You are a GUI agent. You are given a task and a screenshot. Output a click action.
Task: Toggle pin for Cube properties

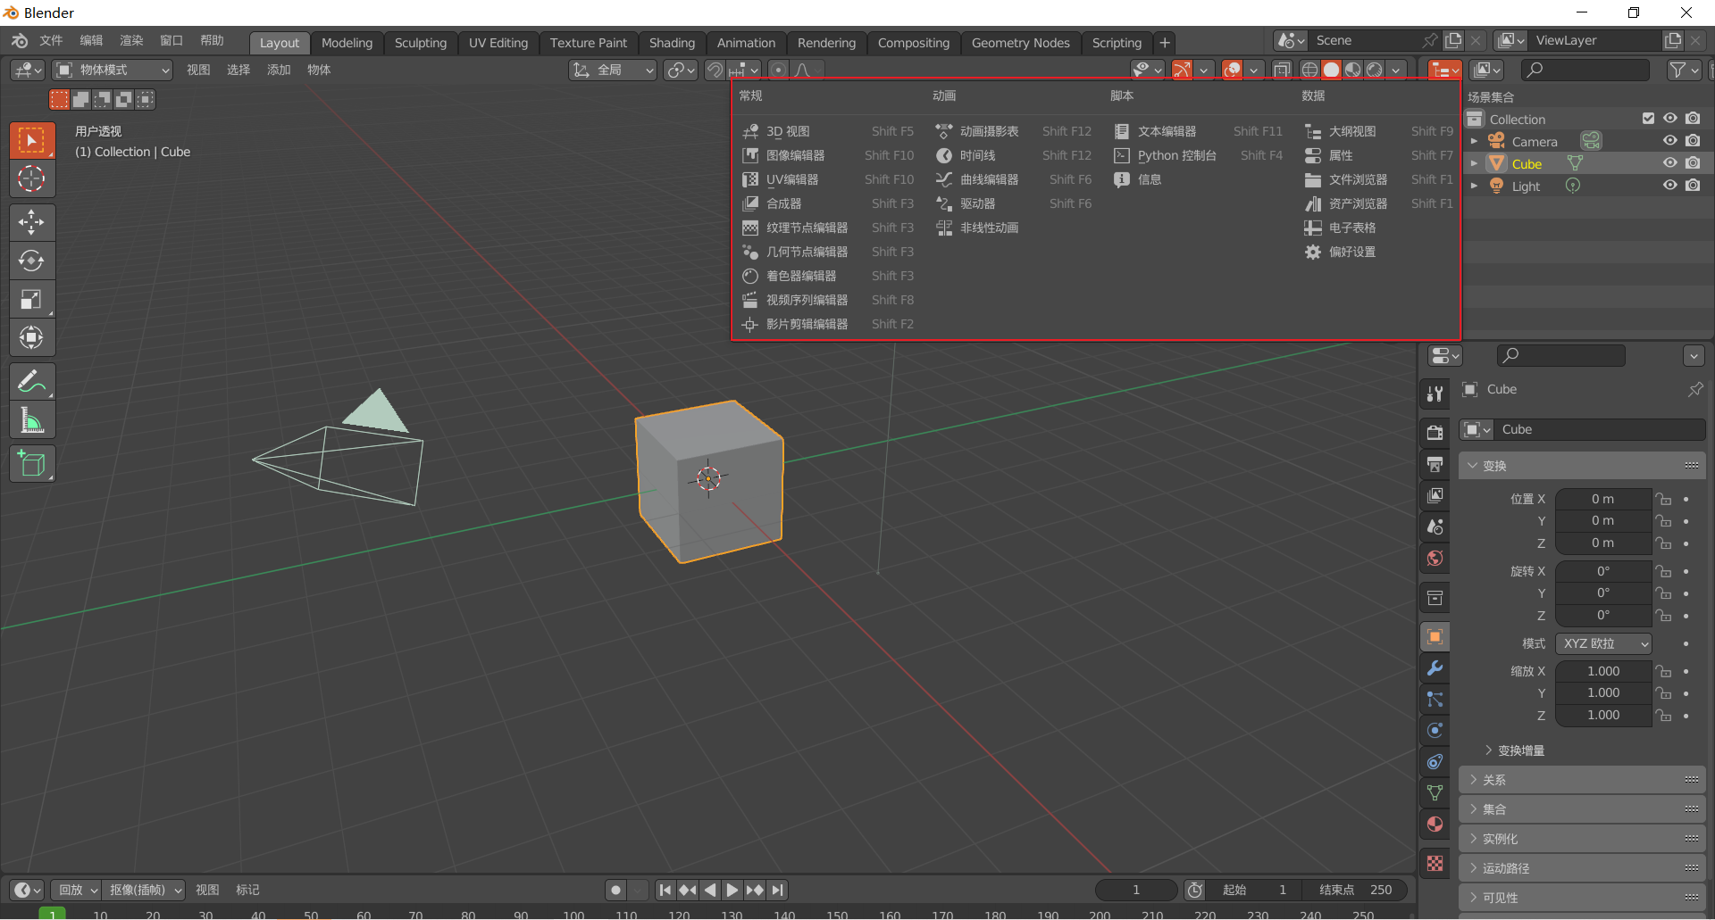(x=1694, y=390)
